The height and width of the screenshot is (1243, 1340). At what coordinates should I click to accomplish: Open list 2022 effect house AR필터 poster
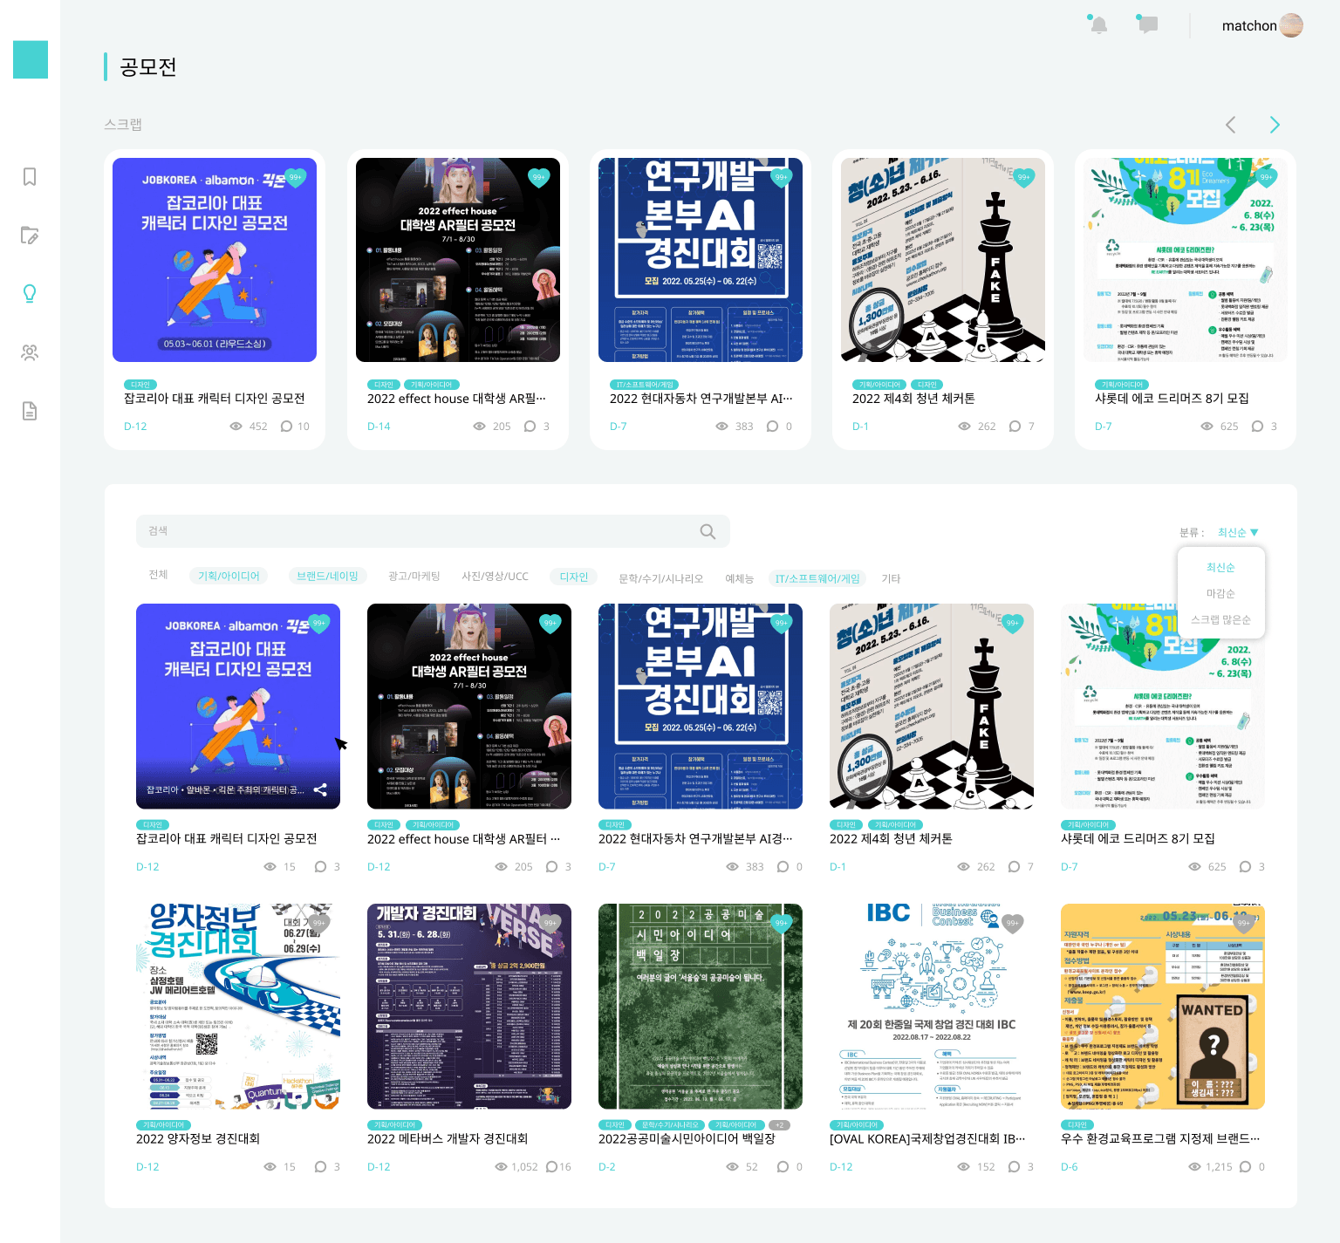pos(469,707)
